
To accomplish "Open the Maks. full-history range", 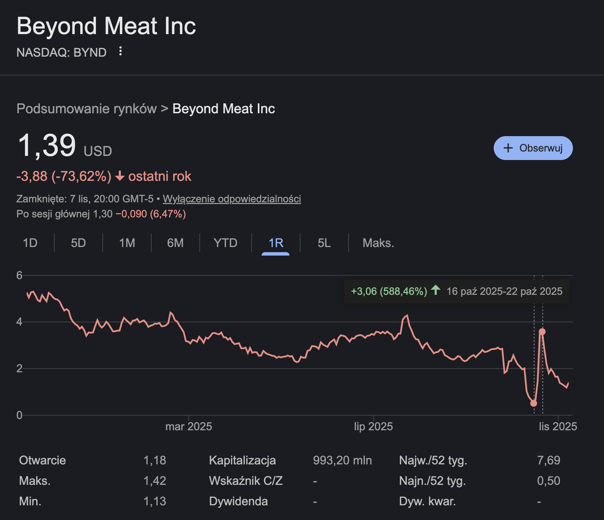I will 378,243.
